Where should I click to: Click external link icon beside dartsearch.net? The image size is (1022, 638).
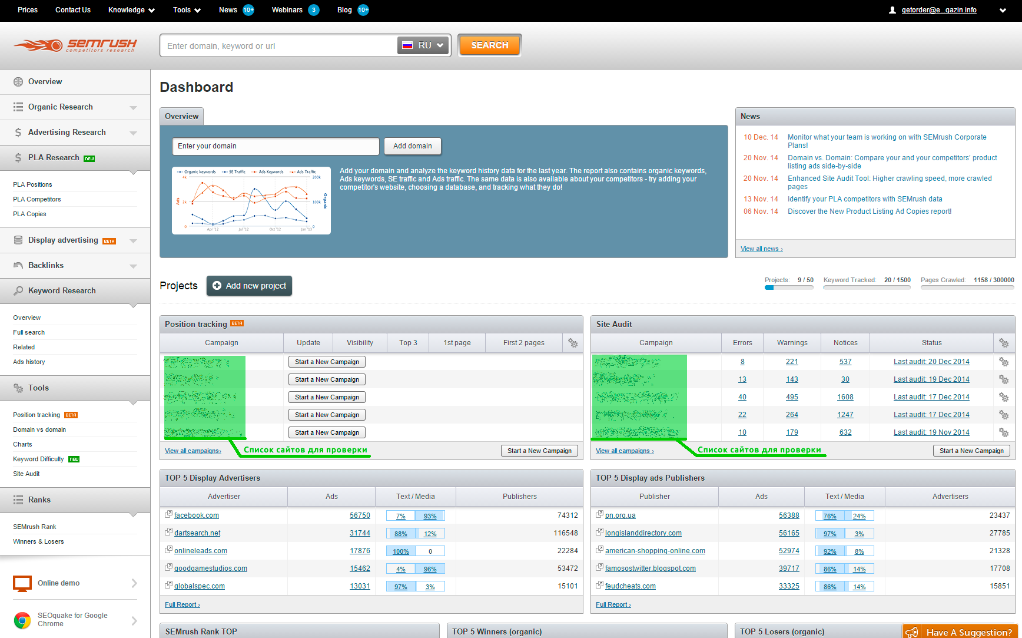pos(168,533)
